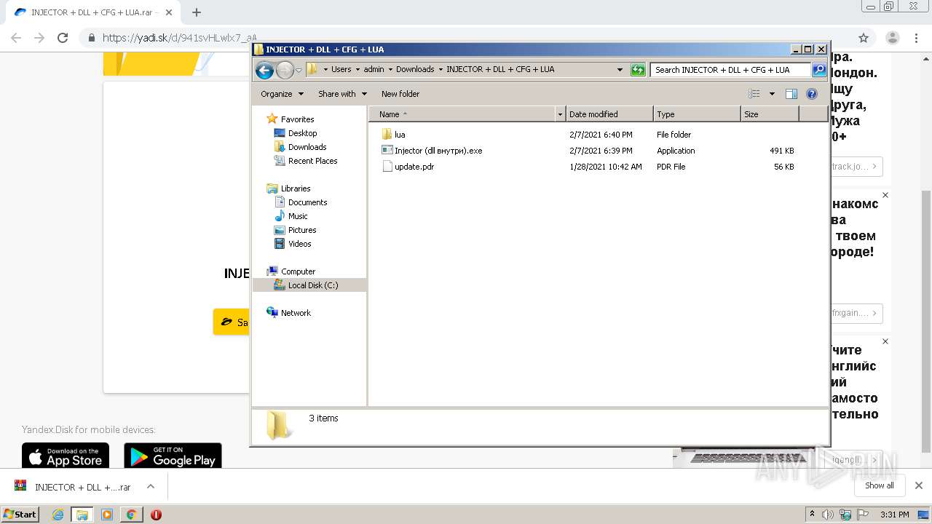
Task: Sort by Date modified column
Action: point(609,114)
